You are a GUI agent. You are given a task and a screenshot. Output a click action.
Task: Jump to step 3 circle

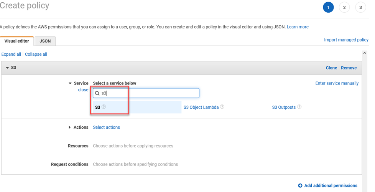click(360, 7)
